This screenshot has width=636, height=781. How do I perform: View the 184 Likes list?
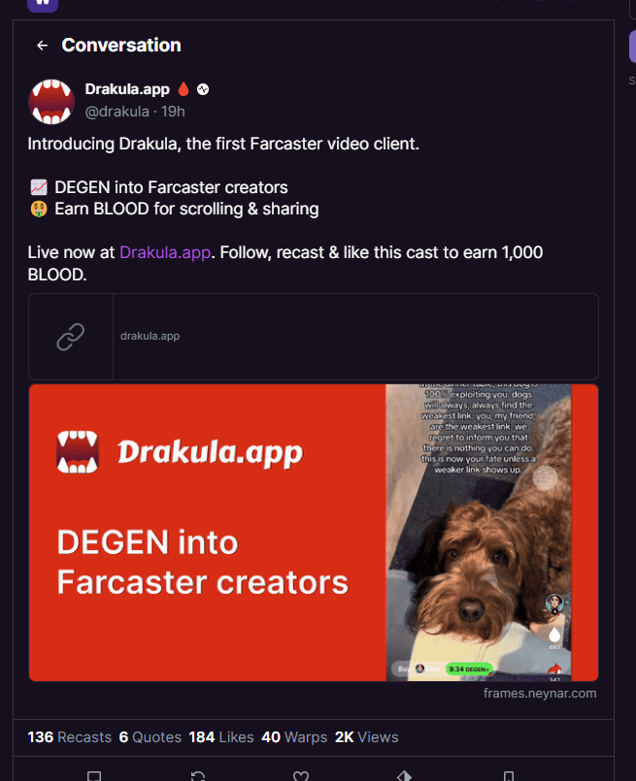(221, 736)
